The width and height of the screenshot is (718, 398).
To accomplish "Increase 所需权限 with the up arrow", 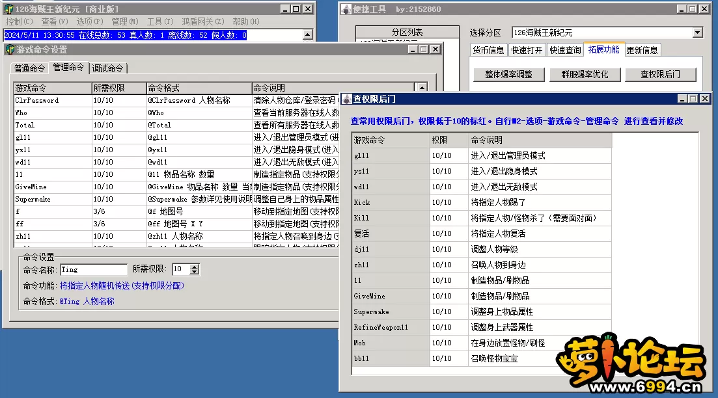I will 195,267.
